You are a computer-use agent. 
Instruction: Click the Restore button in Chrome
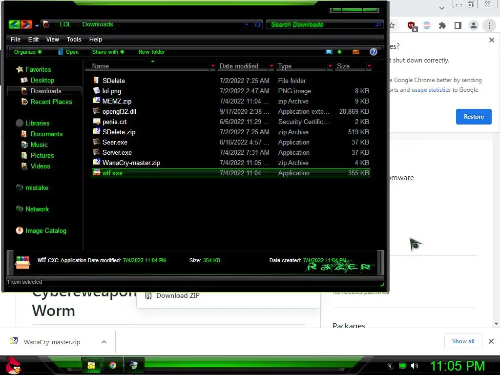[x=474, y=117]
